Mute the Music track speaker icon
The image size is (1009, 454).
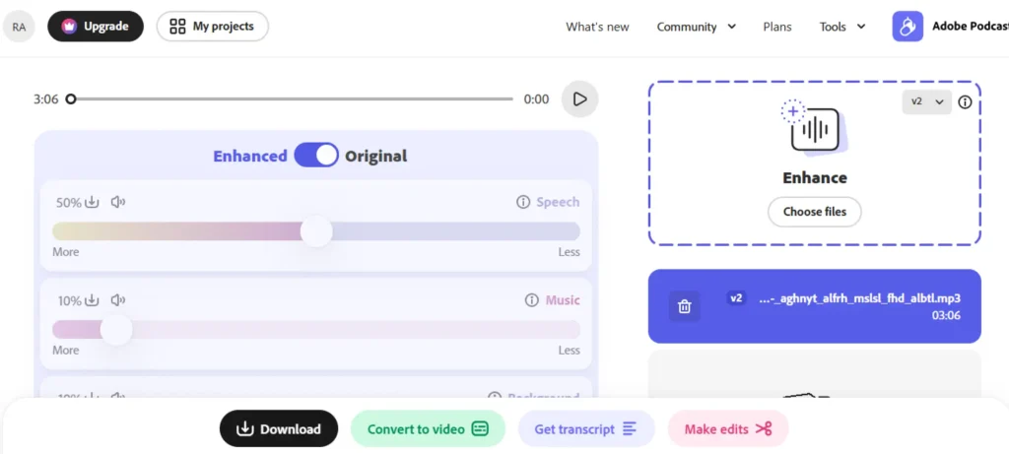118,300
